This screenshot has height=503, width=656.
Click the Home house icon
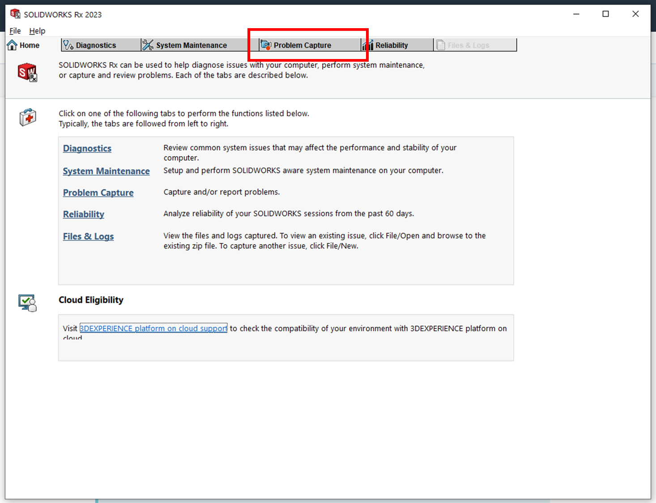coord(12,45)
